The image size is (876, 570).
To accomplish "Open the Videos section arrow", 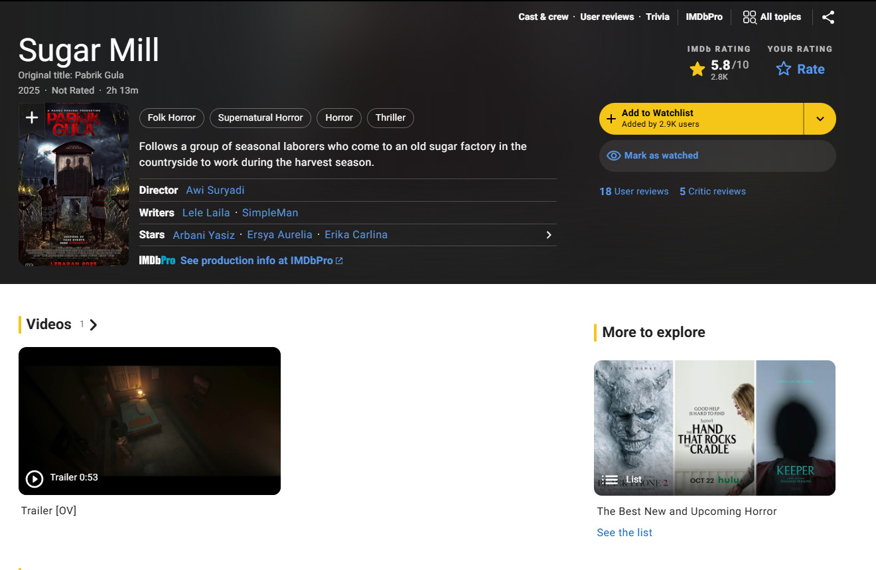I will coord(94,324).
